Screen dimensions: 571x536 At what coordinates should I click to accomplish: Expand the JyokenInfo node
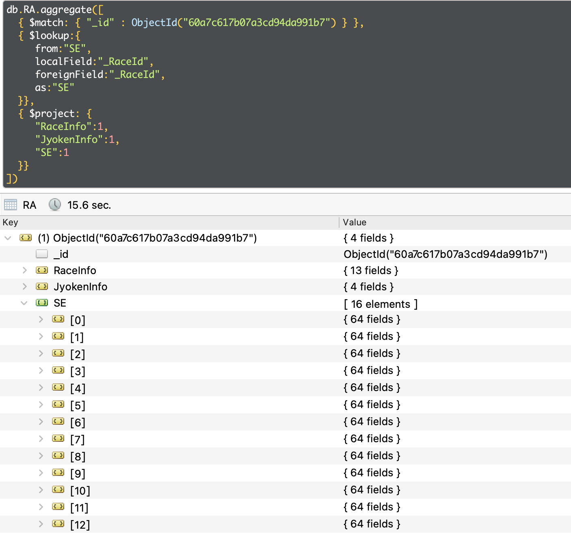coord(24,287)
